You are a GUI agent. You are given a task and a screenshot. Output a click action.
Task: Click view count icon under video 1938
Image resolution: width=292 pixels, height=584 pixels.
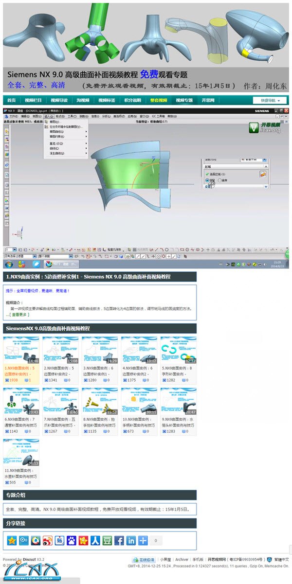[x=7, y=380]
